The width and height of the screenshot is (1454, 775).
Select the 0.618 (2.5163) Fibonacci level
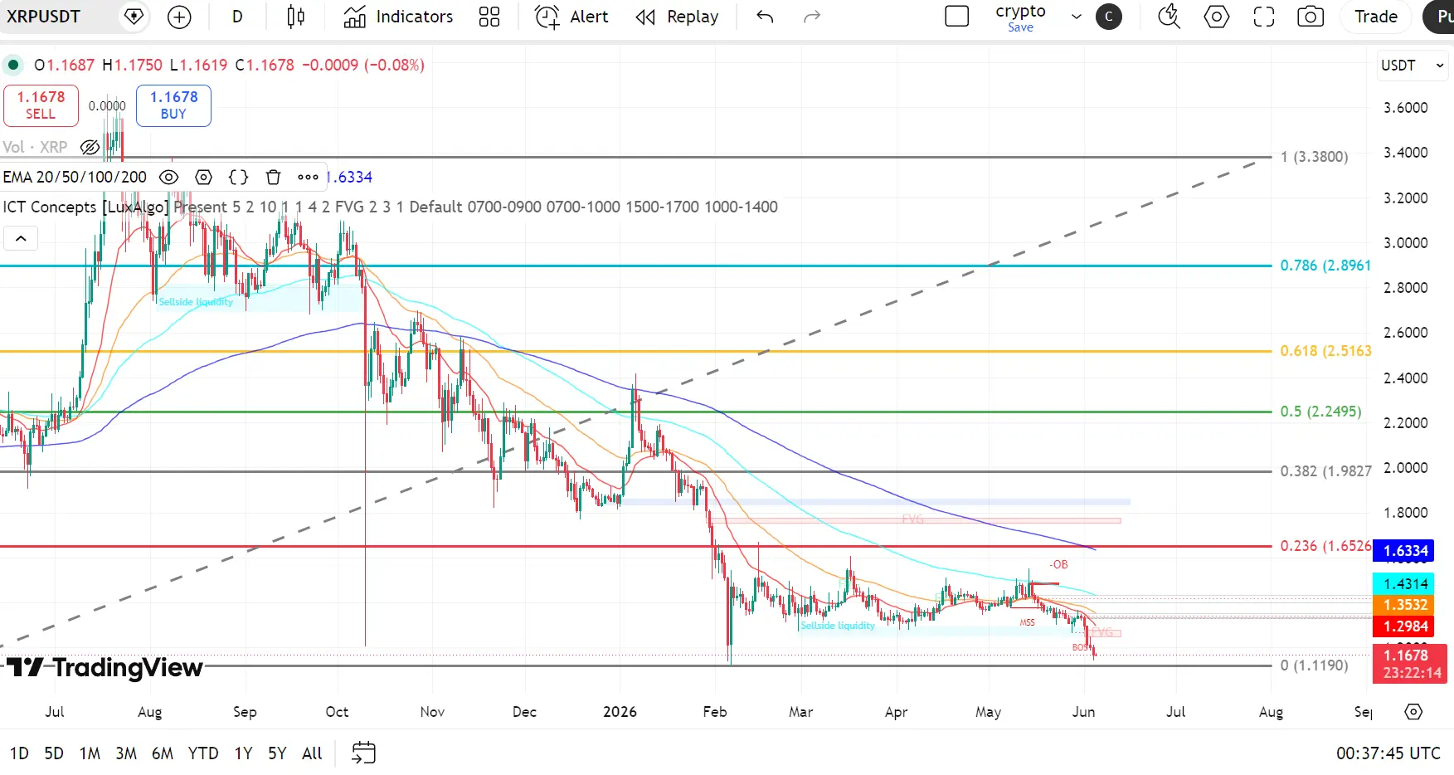[x=1325, y=351]
